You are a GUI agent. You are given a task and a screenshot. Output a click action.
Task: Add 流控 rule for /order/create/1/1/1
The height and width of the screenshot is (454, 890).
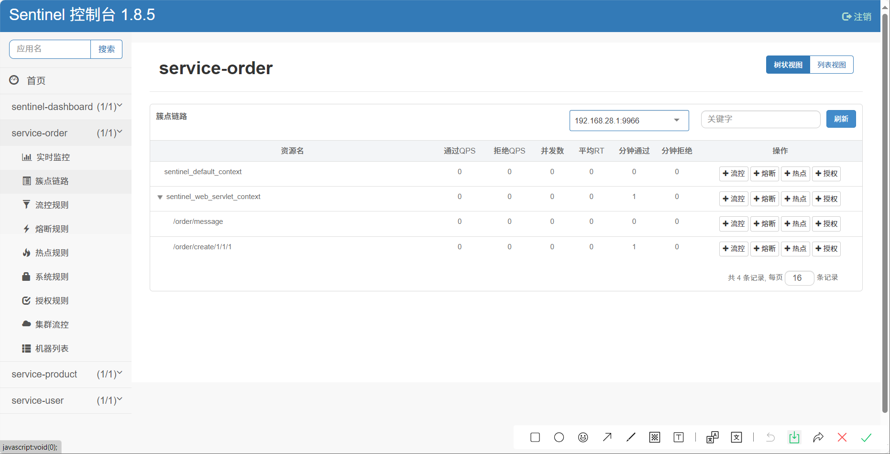click(734, 249)
